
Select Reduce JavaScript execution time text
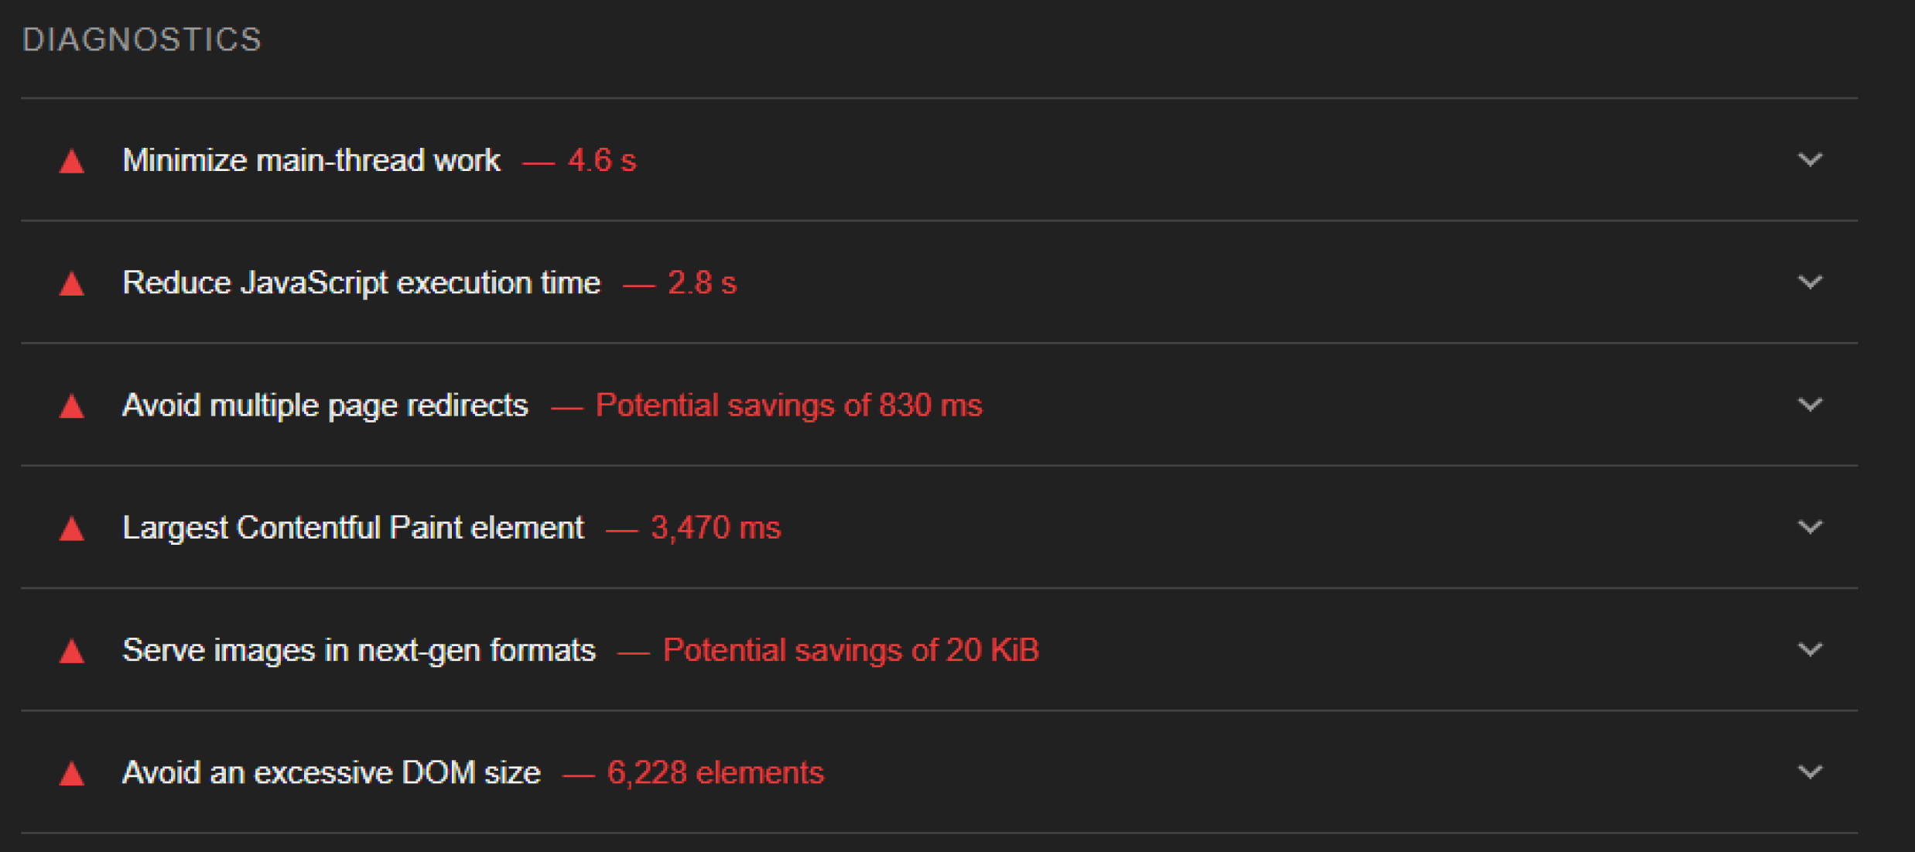click(x=361, y=282)
